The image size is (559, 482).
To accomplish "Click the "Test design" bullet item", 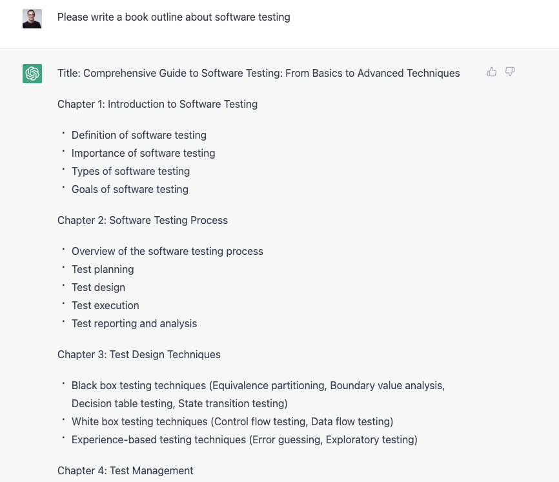I will click(98, 288).
